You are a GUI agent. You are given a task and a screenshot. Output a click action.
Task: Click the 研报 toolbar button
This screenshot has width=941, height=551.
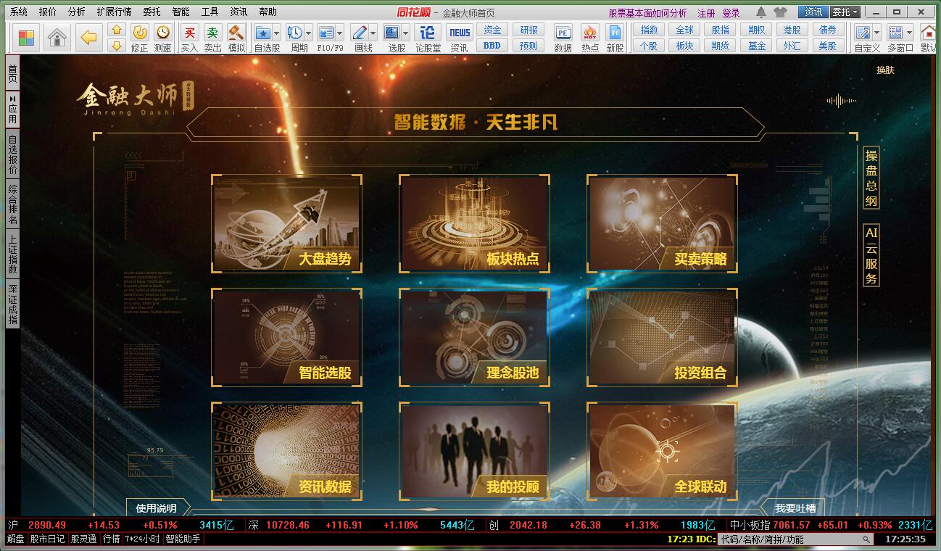pyautogui.click(x=529, y=30)
